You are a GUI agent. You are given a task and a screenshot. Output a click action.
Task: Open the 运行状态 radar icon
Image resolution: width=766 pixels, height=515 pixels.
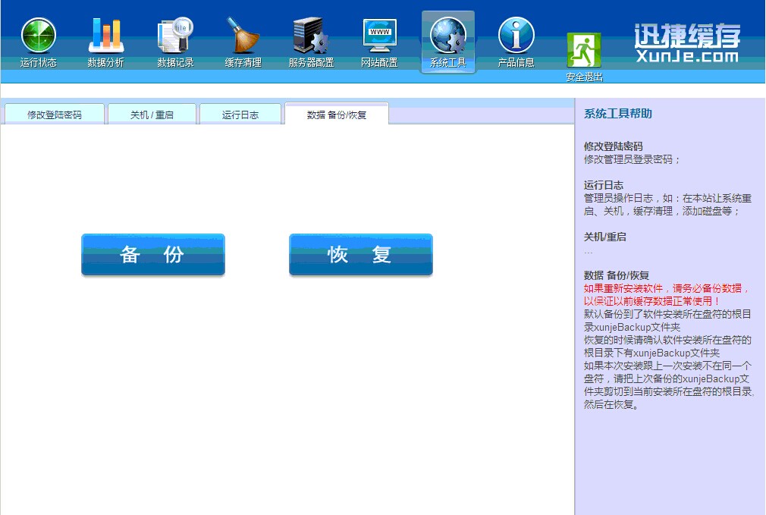pos(39,36)
